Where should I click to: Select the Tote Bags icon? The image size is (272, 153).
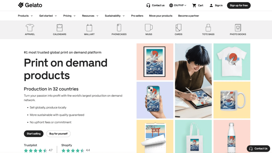(x=208, y=28)
